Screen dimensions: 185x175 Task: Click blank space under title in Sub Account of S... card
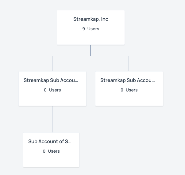(x=51, y=160)
